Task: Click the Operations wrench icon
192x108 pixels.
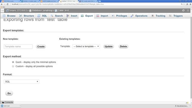Action: [x=132, y=16]
